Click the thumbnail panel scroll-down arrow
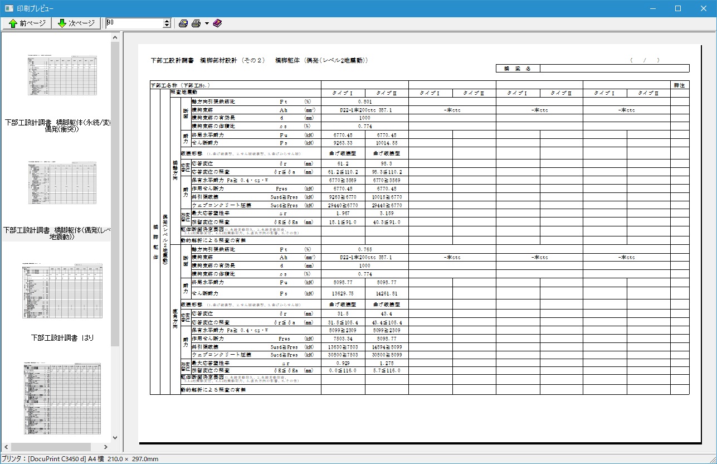The image size is (717, 464). point(116,438)
